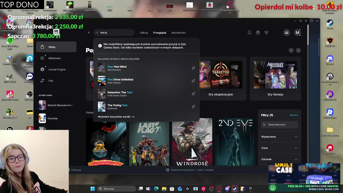Open external link icon for Test Your Mind
This screenshot has height=193, width=343.
click(193, 68)
